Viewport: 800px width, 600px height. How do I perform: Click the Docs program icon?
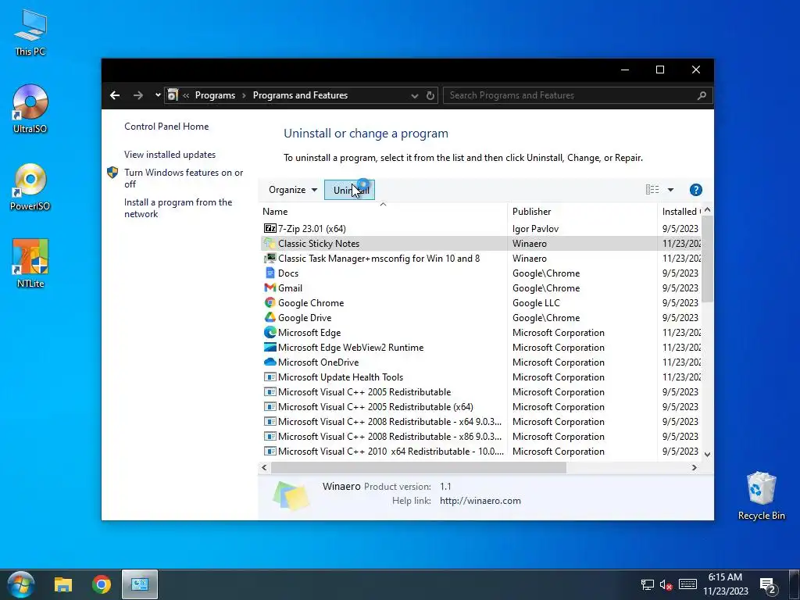(x=270, y=273)
